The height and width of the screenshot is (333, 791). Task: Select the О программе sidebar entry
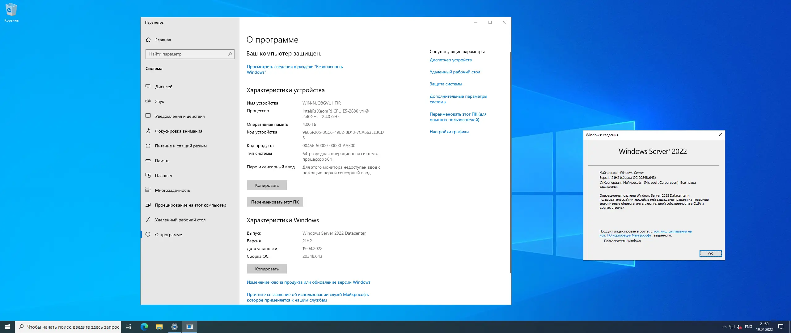pos(168,234)
